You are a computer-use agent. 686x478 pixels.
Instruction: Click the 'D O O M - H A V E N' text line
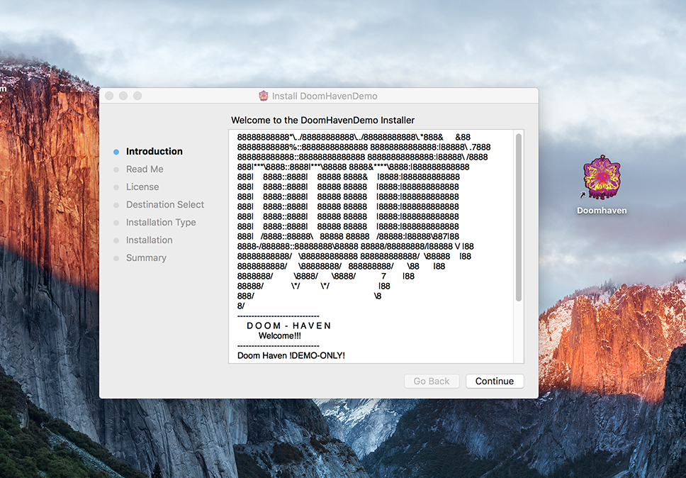pos(289,326)
